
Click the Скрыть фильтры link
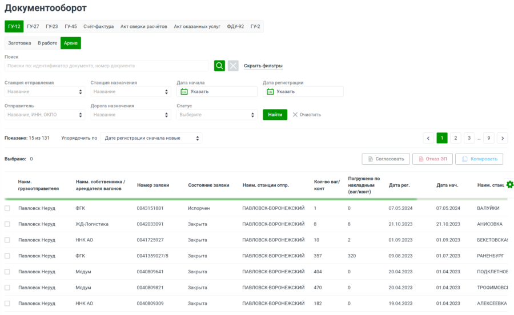click(x=263, y=66)
